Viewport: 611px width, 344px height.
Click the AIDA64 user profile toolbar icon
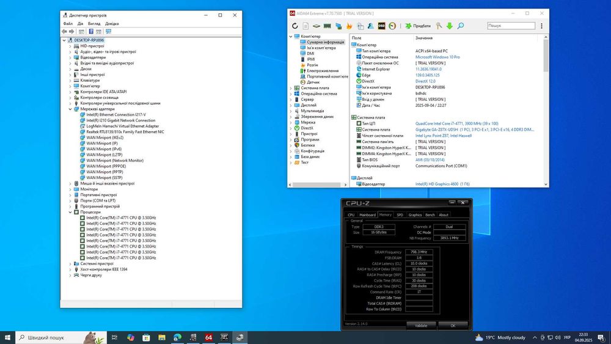point(371,26)
